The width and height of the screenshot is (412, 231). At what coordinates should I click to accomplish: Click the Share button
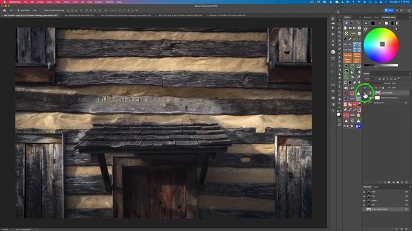[x=389, y=10]
